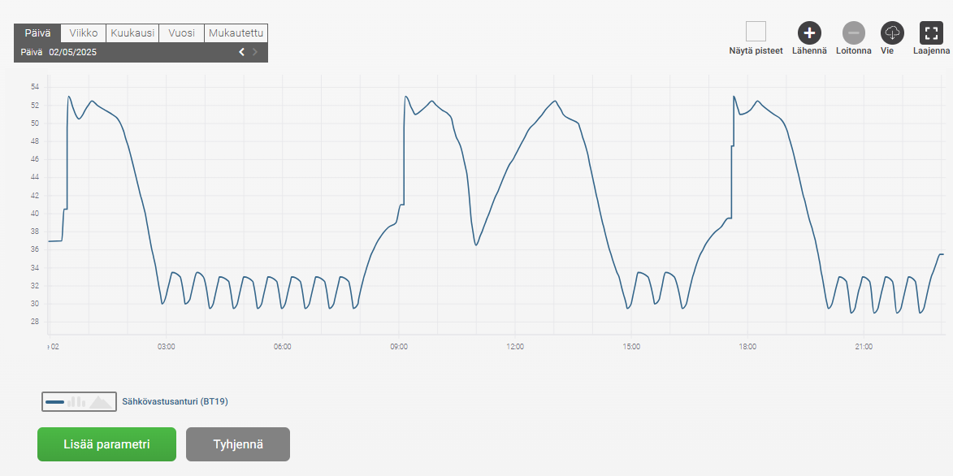Select the Päivä tab
The image size is (953, 476).
pos(37,32)
